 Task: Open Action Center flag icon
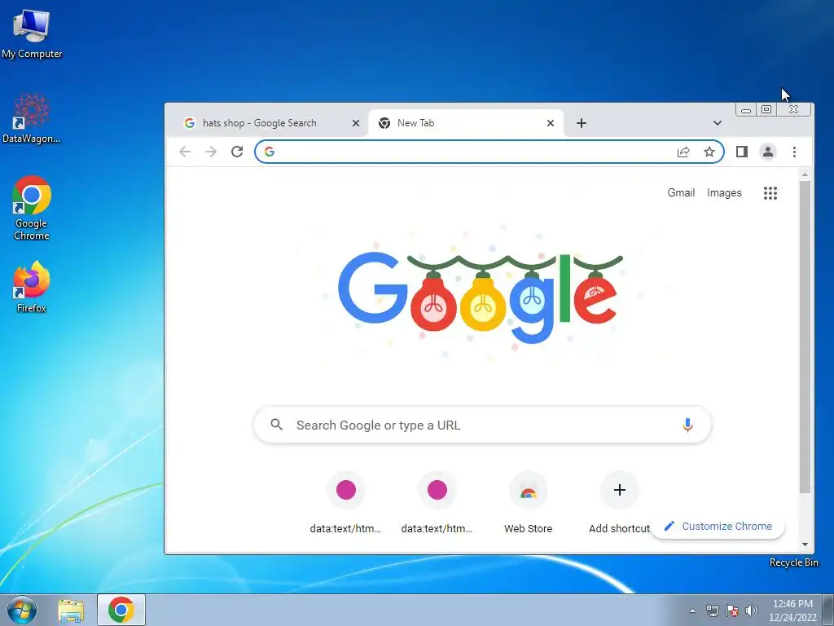(x=732, y=611)
